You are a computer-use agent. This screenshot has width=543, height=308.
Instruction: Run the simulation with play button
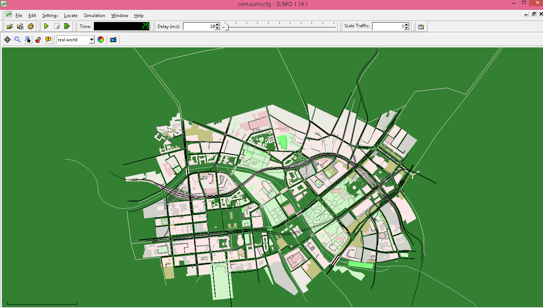point(46,26)
